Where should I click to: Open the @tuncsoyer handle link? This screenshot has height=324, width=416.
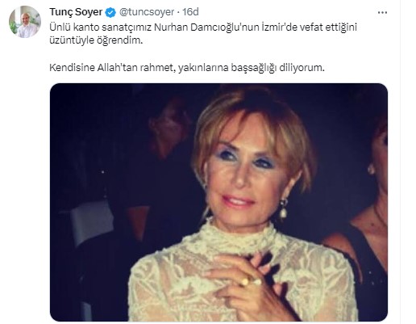147,12
